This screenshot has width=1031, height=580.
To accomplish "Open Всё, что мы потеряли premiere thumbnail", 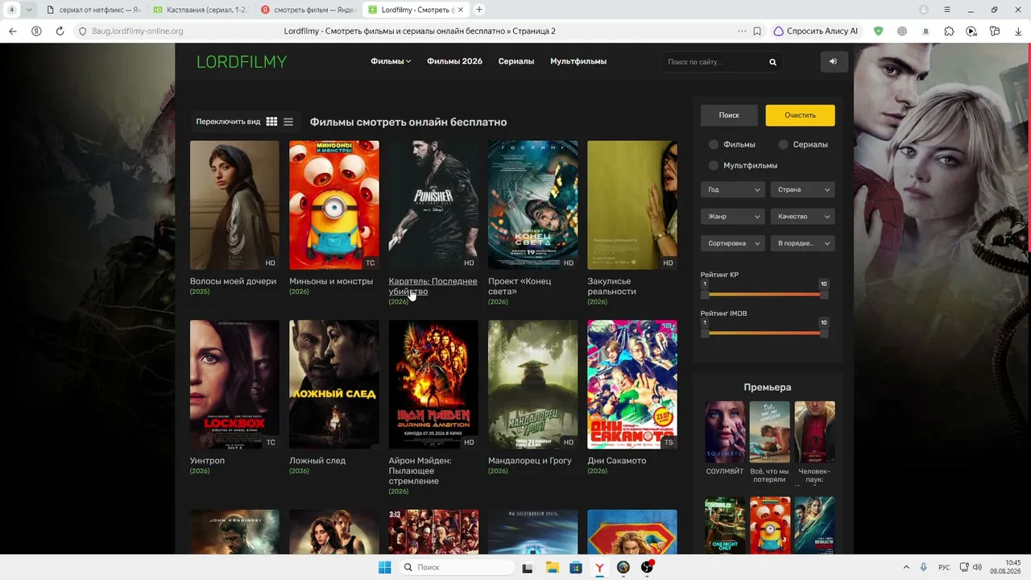I will 770,432.
